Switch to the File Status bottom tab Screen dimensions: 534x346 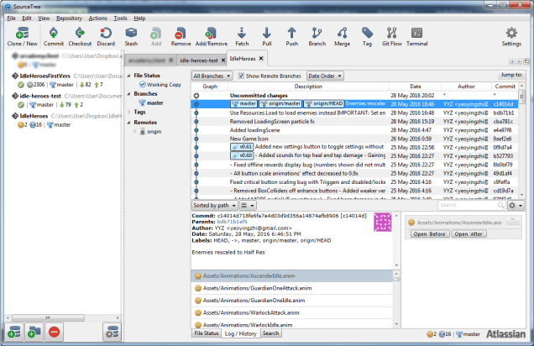click(x=207, y=333)
